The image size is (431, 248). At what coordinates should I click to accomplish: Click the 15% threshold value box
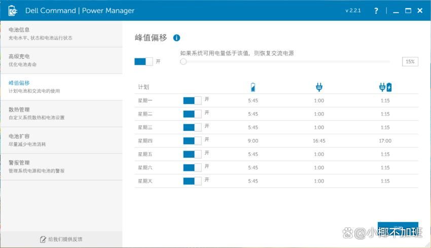point(410,61)
